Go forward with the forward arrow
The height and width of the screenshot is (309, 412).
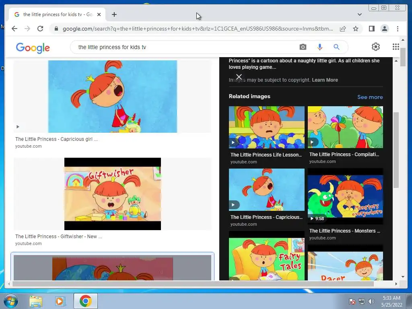pos(27,29)
